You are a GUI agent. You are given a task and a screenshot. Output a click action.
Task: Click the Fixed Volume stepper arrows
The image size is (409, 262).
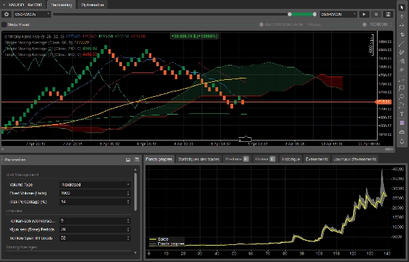click(128, 193)
